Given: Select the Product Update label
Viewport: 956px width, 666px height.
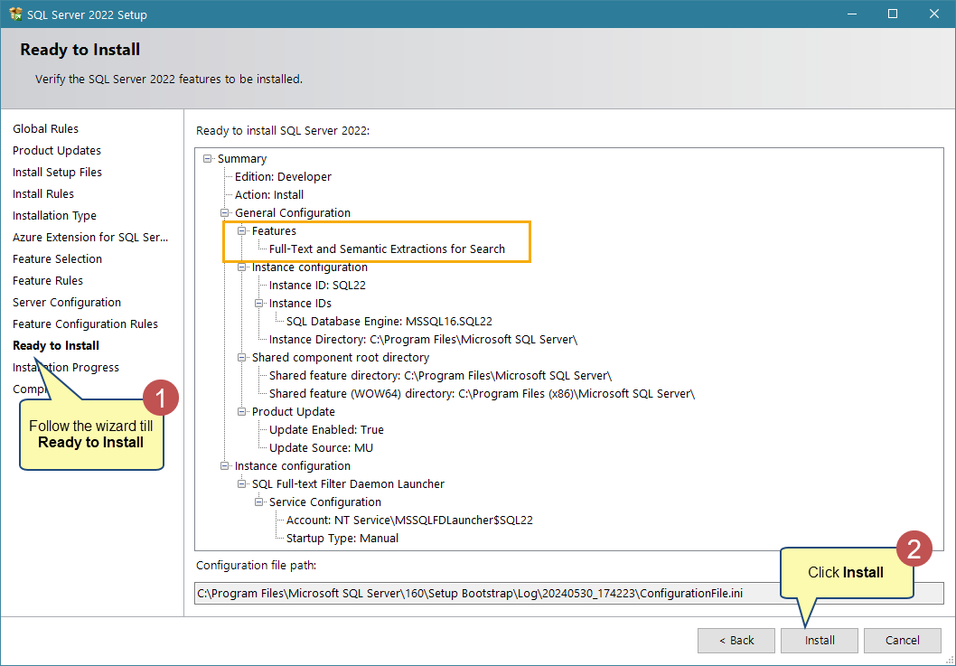Looking at the screenshot, I should coord(294,412).
